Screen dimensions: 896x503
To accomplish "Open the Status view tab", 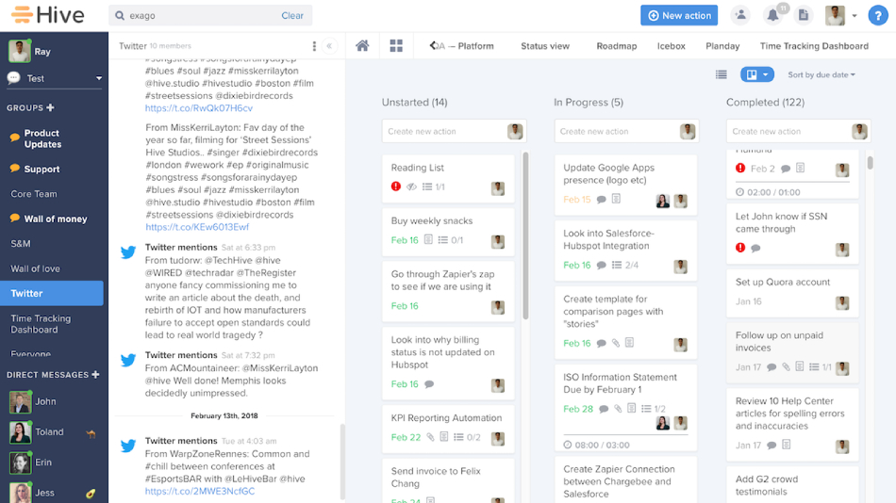I will pos(545,46).
